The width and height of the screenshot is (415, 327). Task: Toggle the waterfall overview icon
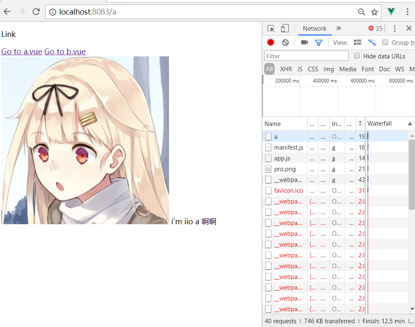pos(372,42)
